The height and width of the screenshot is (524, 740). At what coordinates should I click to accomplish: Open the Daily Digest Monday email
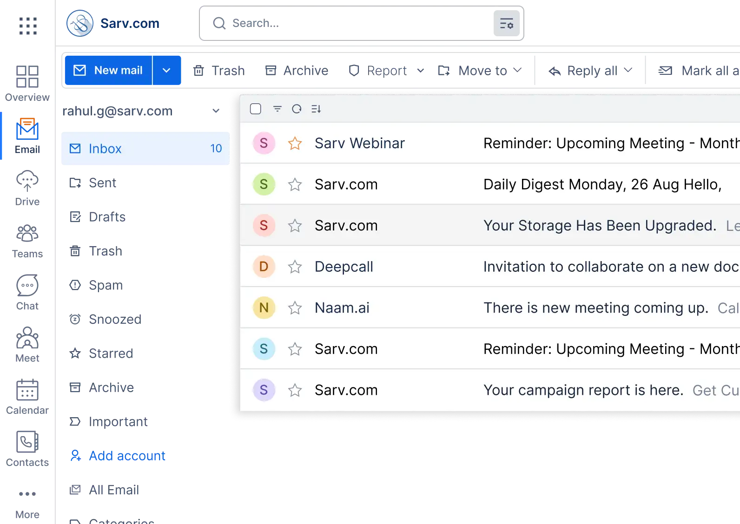(x=490, y=184)
